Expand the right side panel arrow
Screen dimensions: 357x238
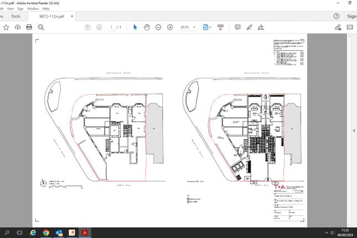[354, 131]
